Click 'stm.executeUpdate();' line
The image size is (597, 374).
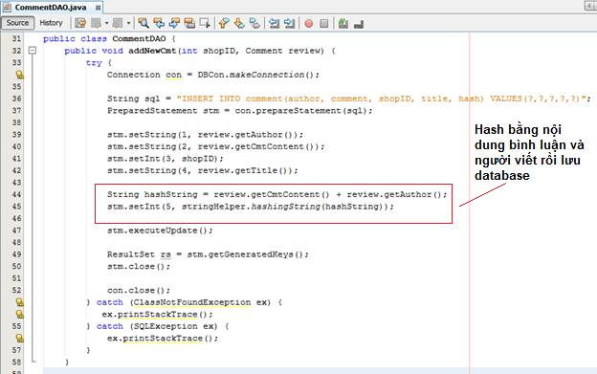[x=160, y=231]
